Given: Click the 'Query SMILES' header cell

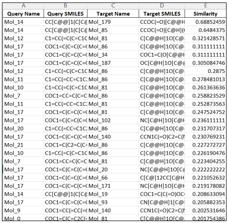Looking at the screenshot, I should (x=65, y=13).
